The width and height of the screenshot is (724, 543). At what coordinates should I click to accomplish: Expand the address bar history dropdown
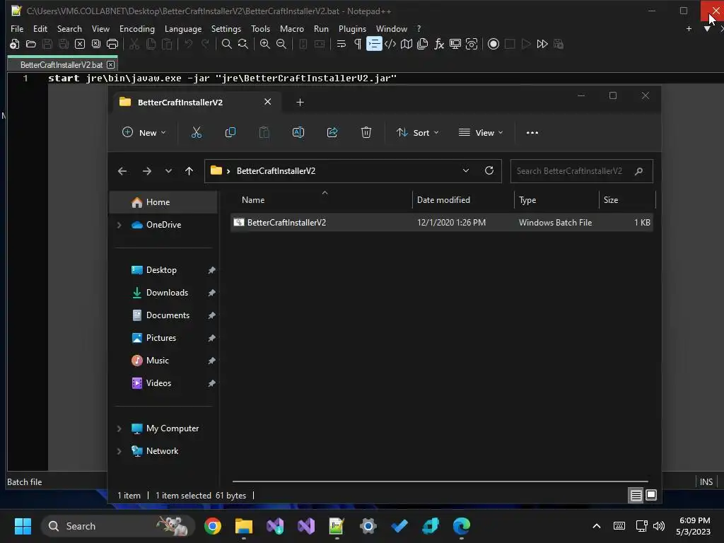(466, 170)
